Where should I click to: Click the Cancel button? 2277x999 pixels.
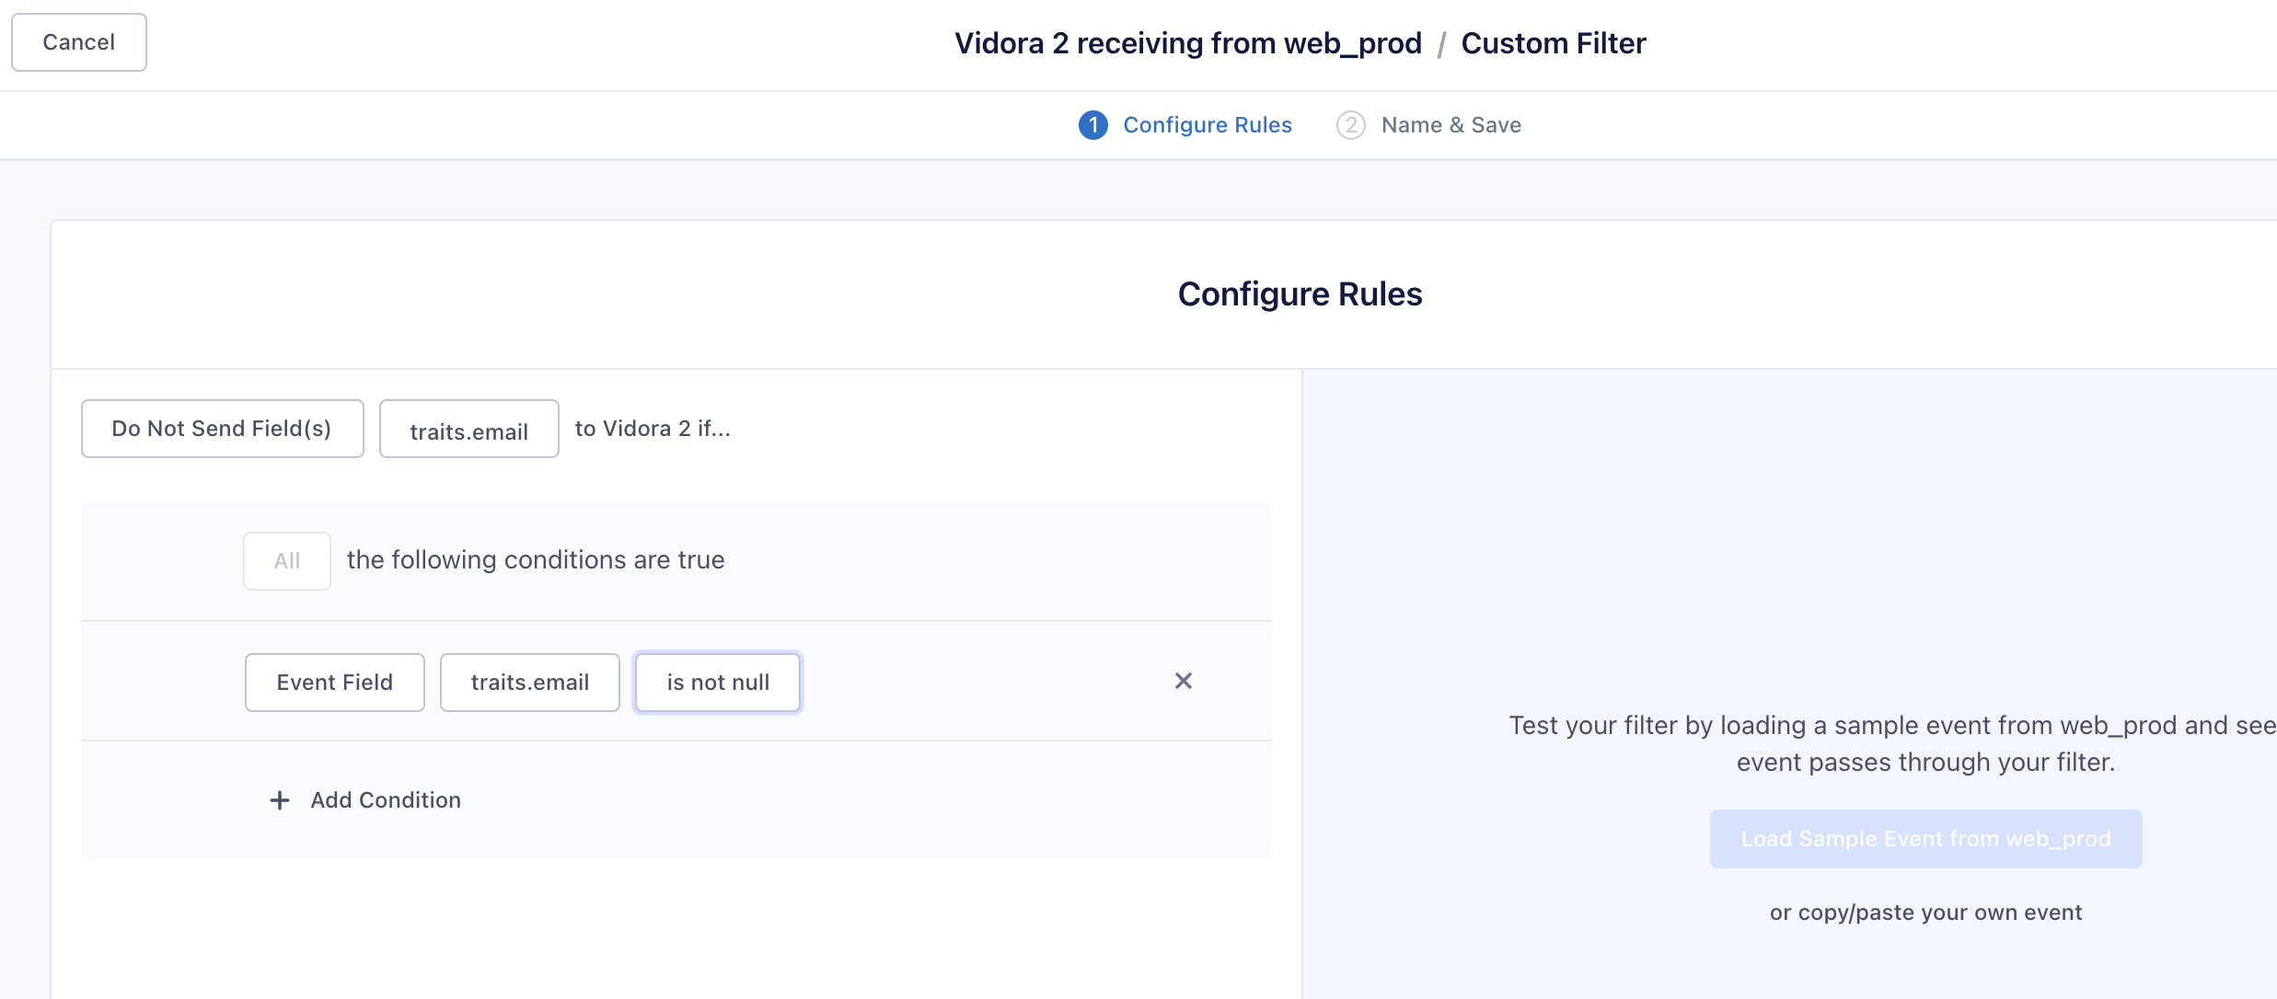click(x=79, y=42)
